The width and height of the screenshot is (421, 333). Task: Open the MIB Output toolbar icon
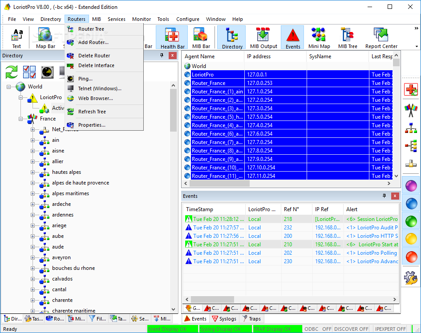point(263,37)
